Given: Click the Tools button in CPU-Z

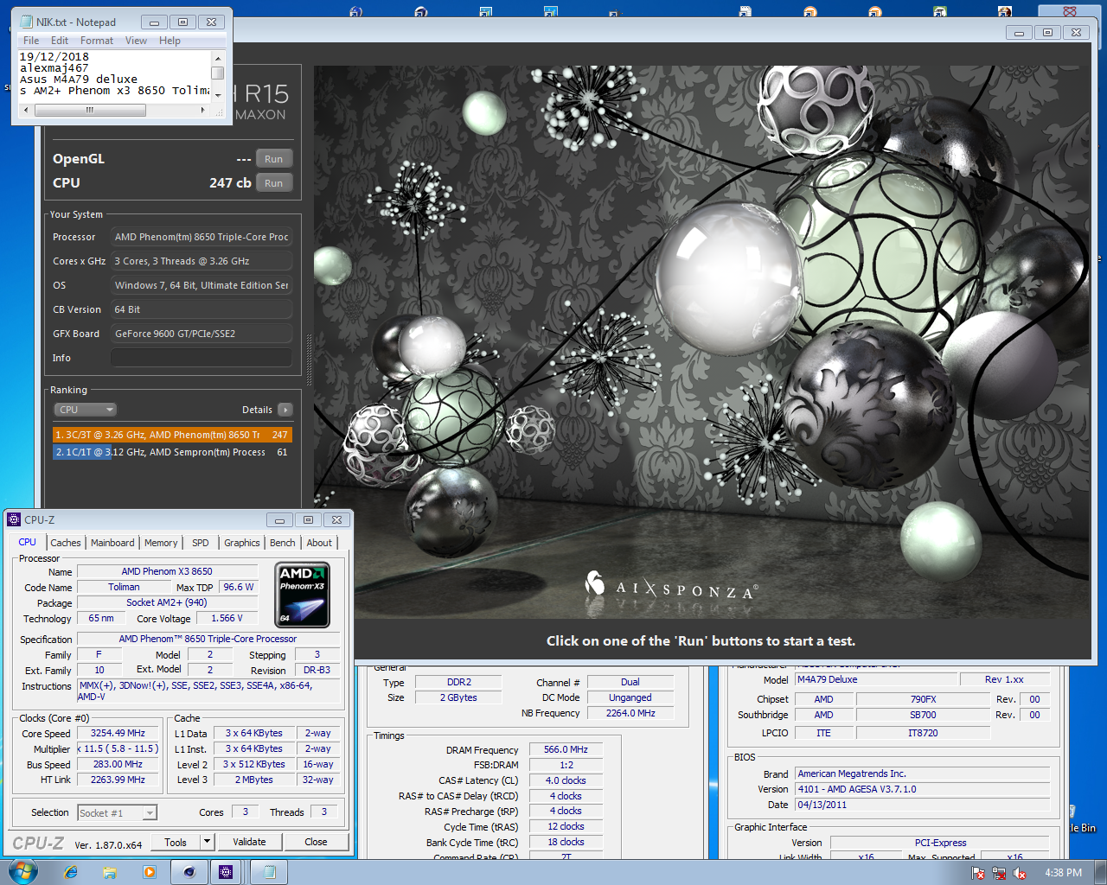Looking at the screenshot, I should click(176, 842).
